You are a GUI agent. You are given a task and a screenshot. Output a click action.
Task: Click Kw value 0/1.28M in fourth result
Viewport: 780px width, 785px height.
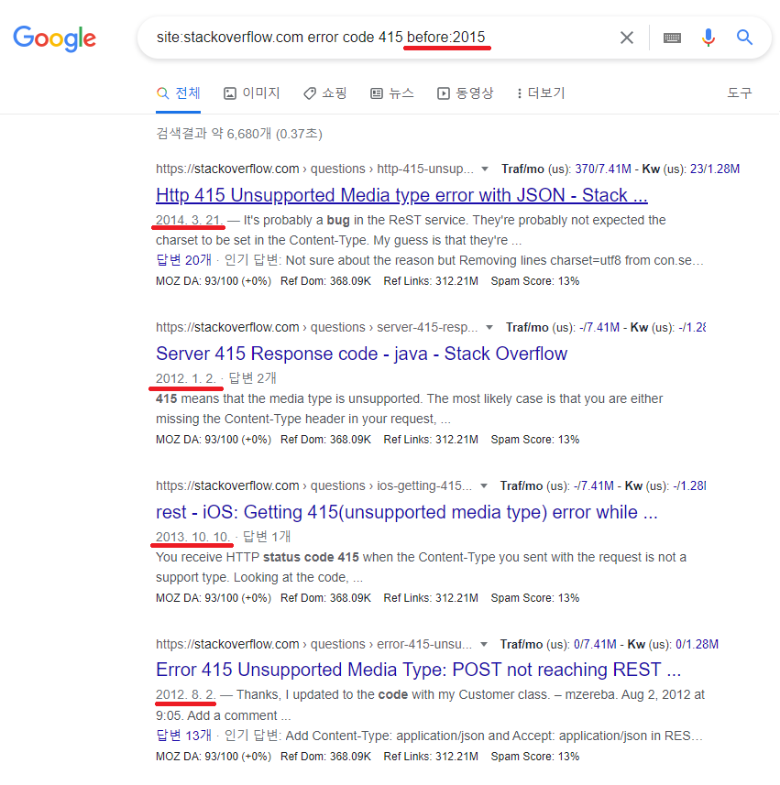coord(697,644)
